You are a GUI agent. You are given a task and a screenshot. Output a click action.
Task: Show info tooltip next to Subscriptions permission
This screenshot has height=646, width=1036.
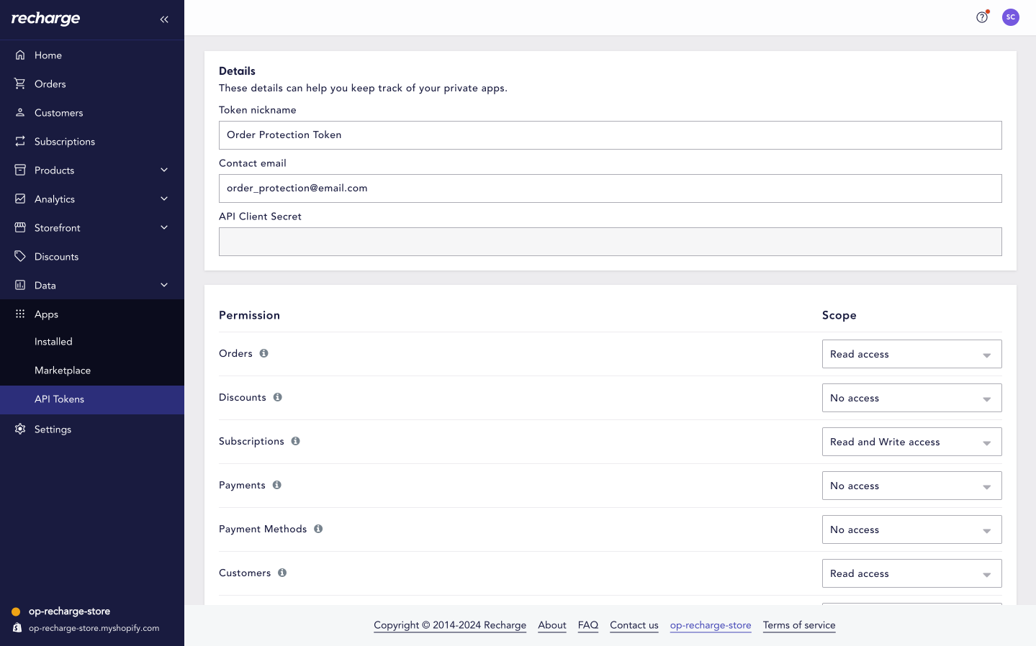pos(295,441)
